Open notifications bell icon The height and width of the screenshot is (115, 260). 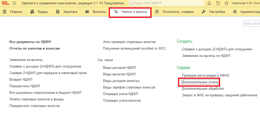(209, 3)
